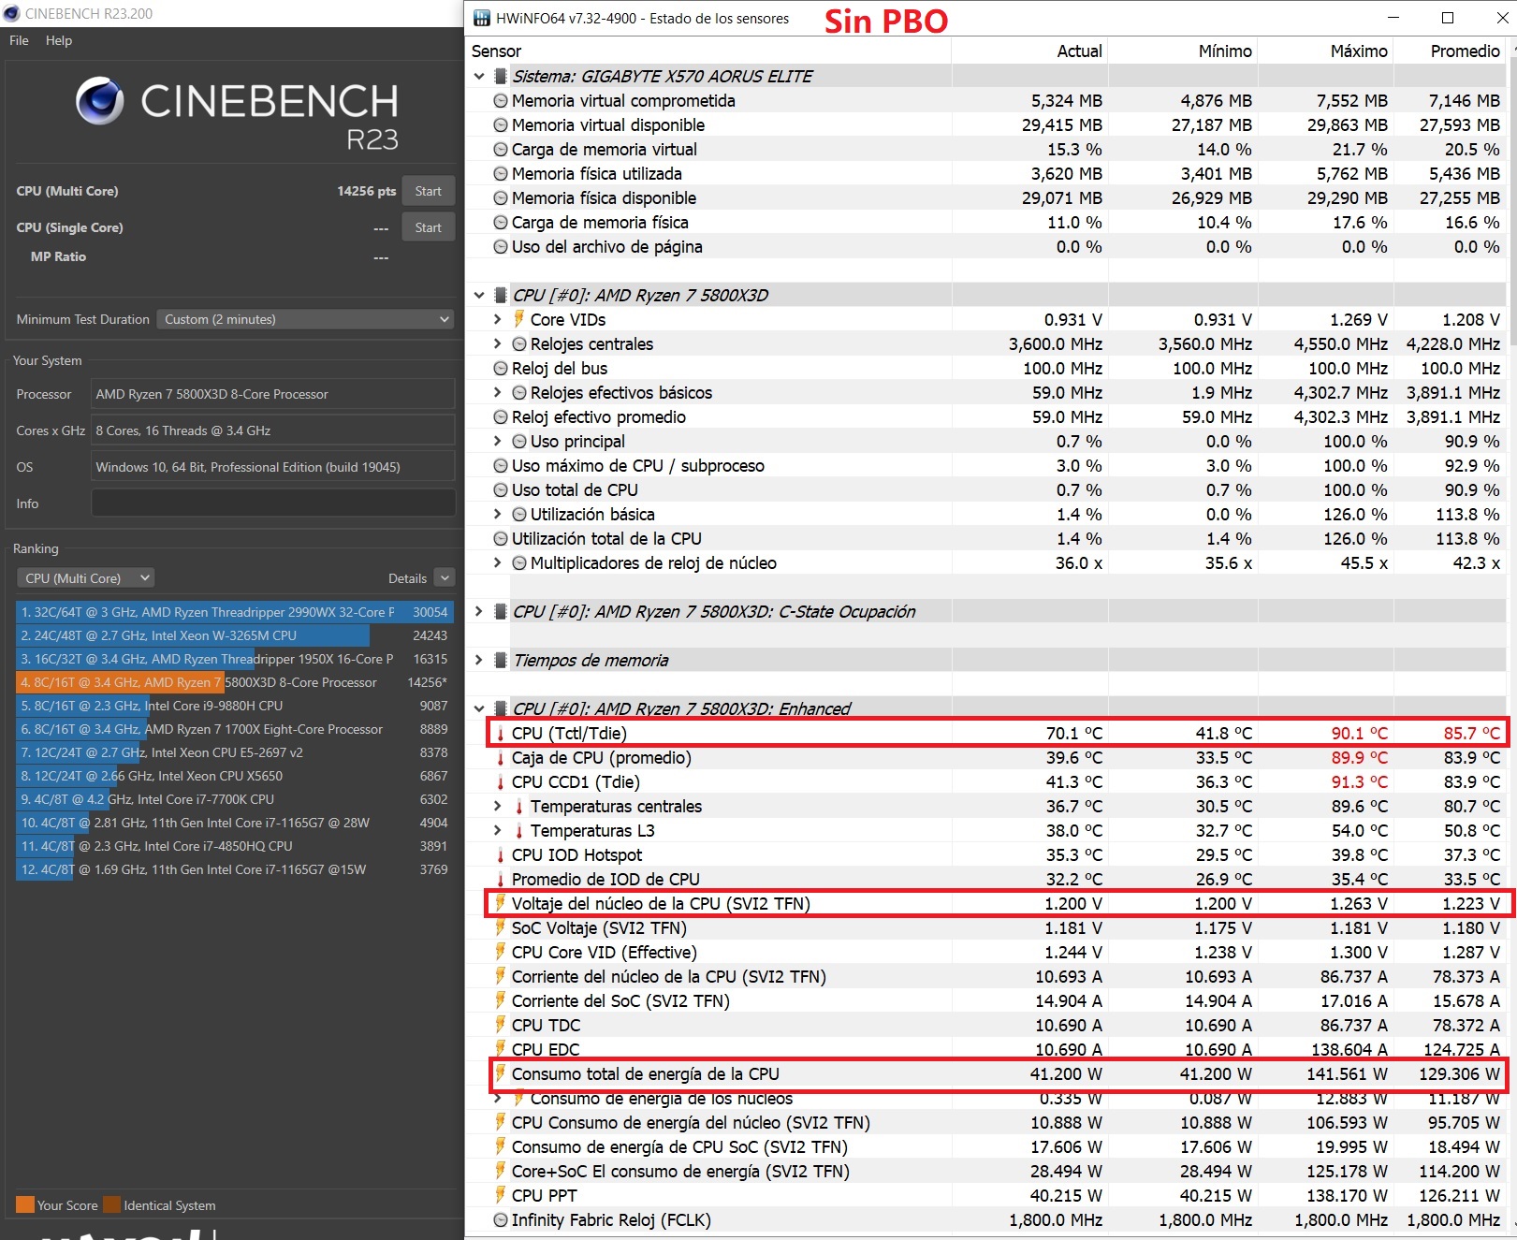Screen dimensions: 1517x1240
Task: Expand the Temperaturas centrales row
Action: coord(498,807)
